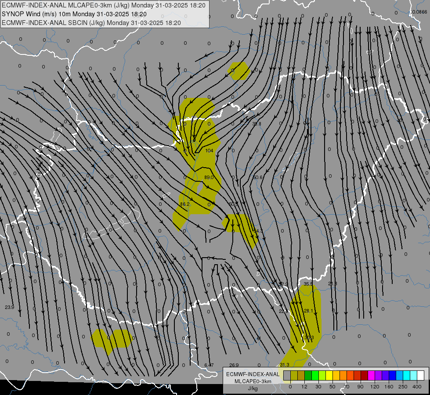Click the '35.5' map value

tap(308, 284)
